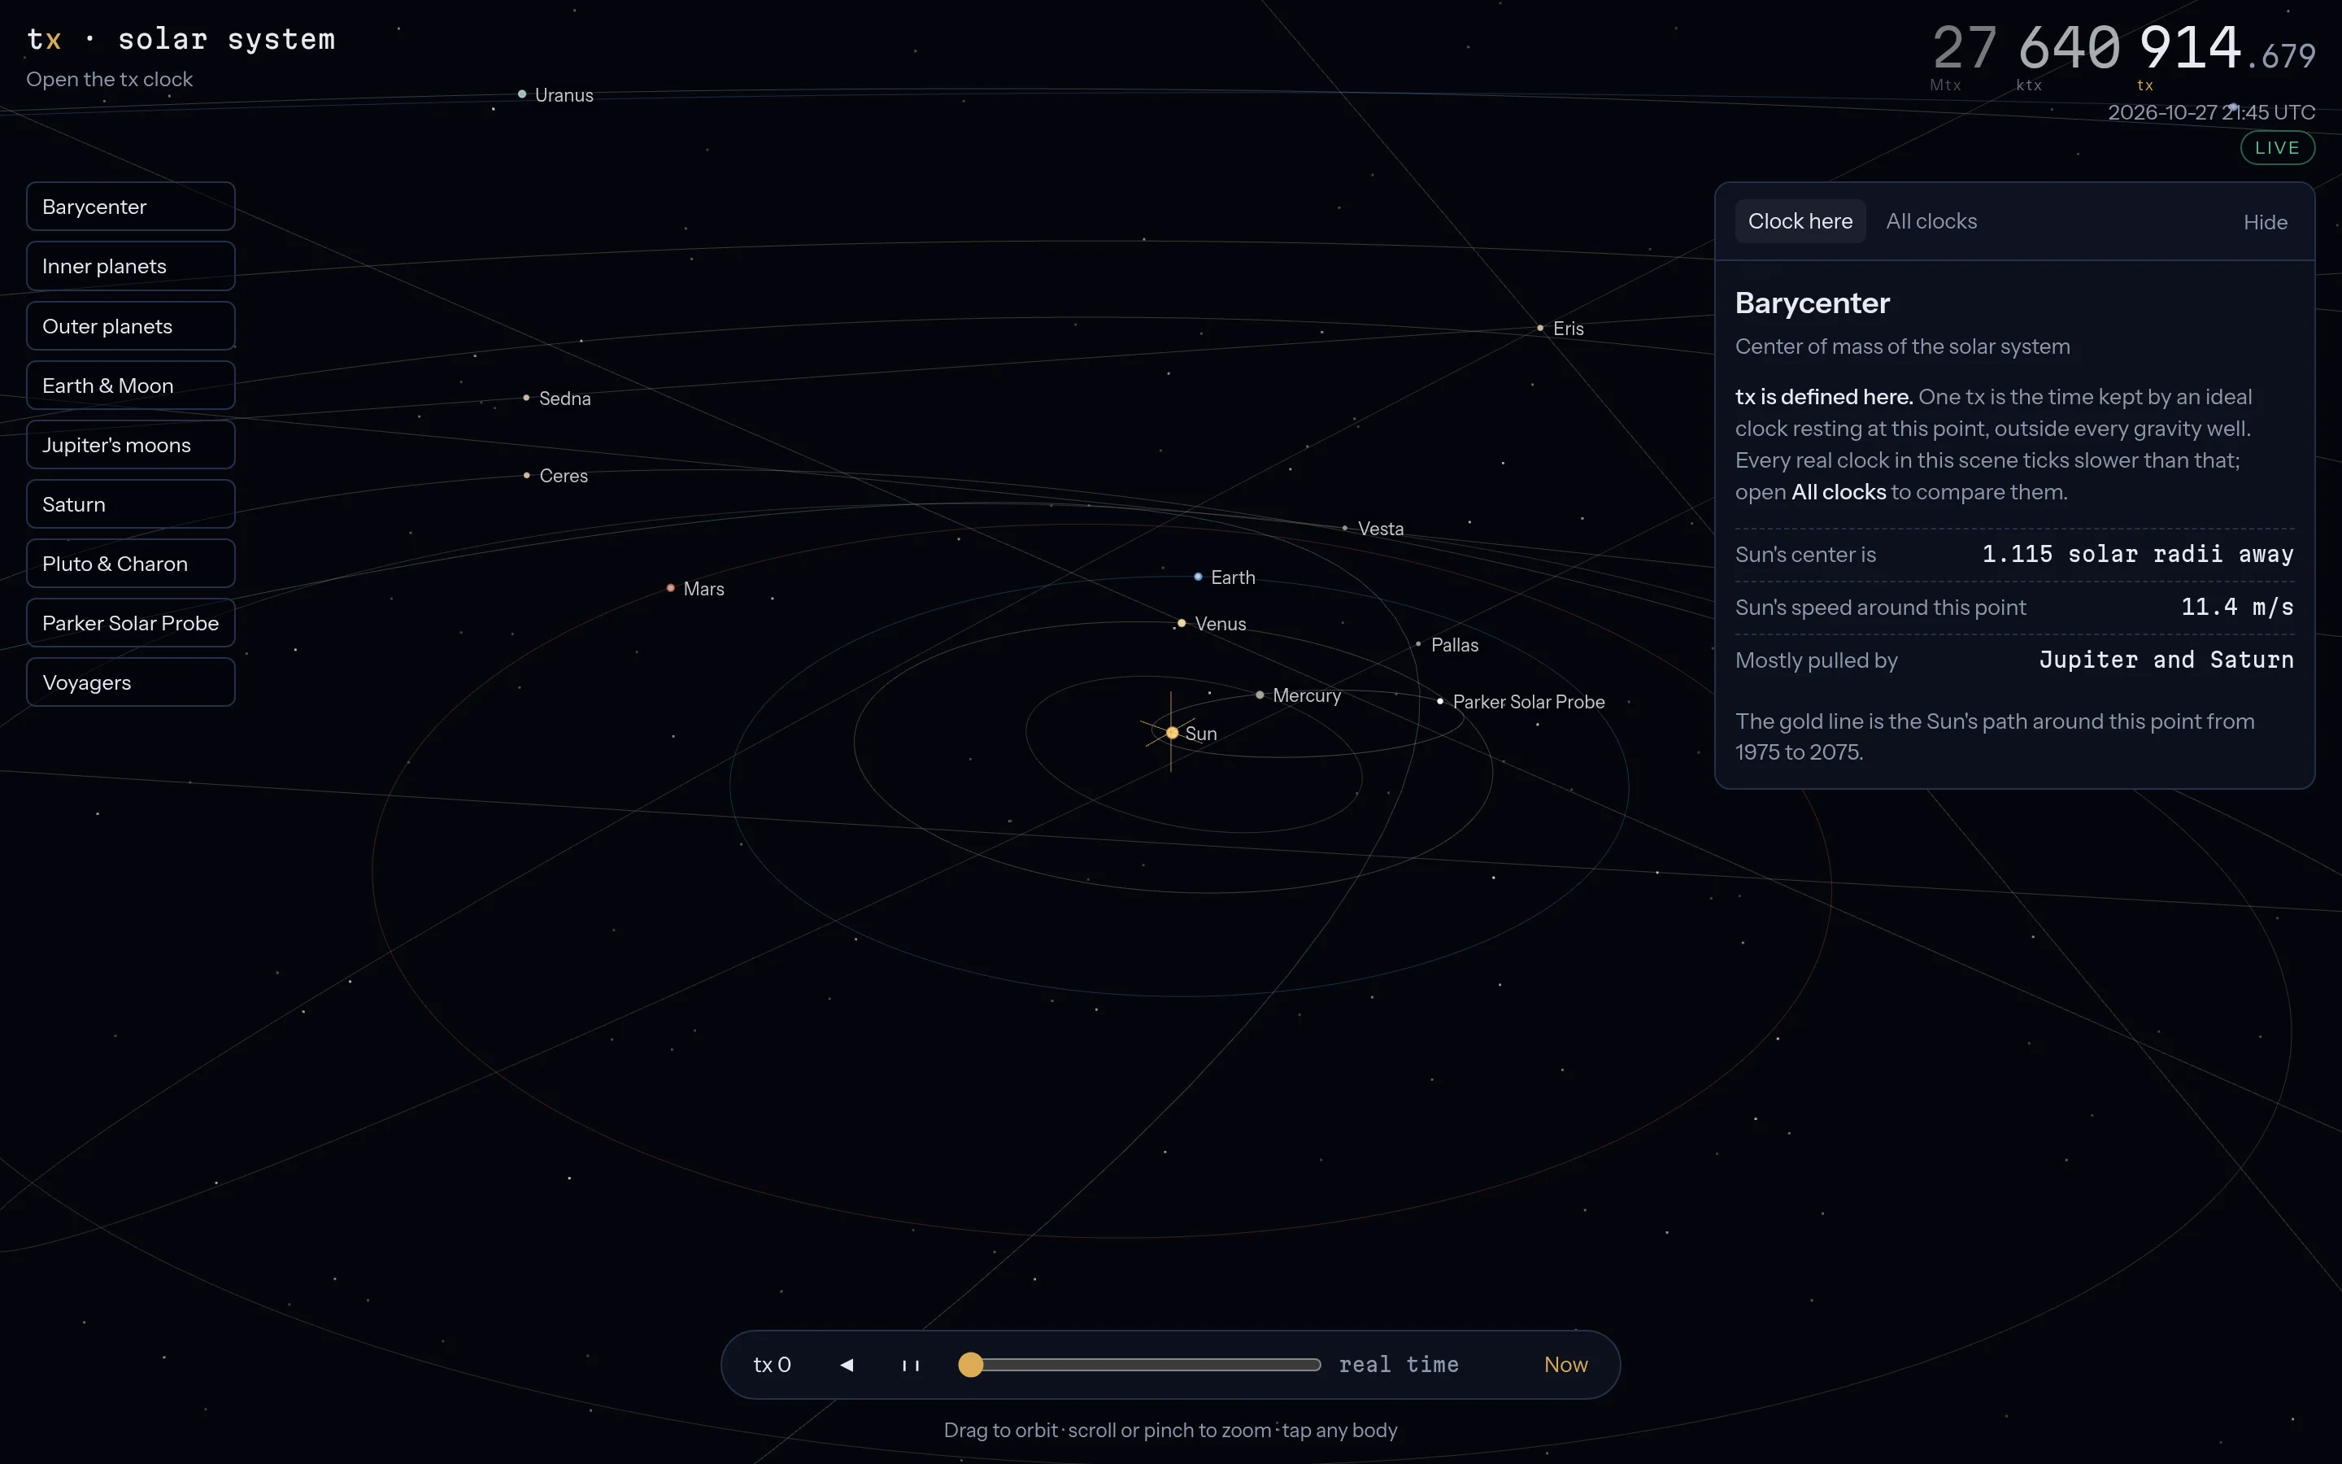
Task: Click the Sun body in the scene
Action: tap(1172, 733)
